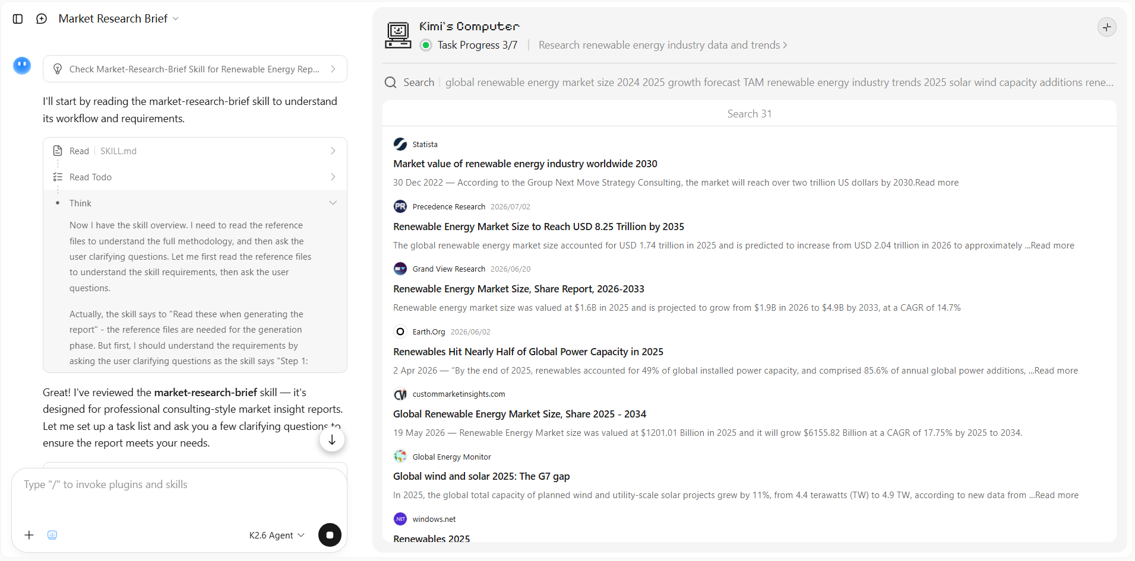The width and height of the screenshot is (1135, 561).
Task: Stop generation with the black stop button
Action: coord(330,535)
